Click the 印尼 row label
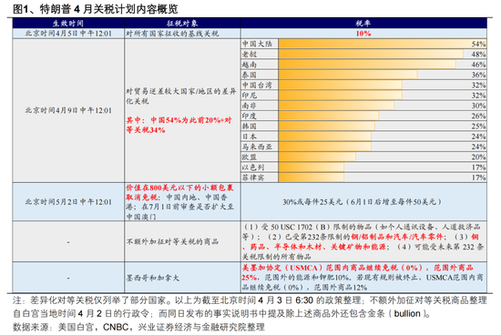 click(x=250, y=96)
